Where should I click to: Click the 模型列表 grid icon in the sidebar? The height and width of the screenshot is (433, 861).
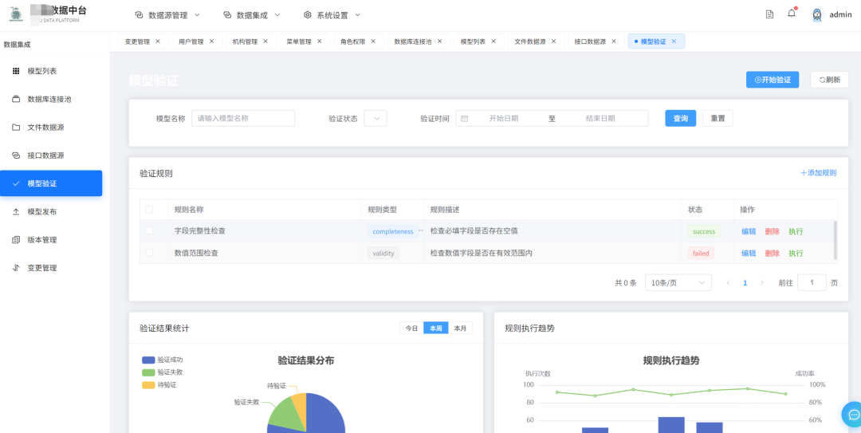point(16,71)
